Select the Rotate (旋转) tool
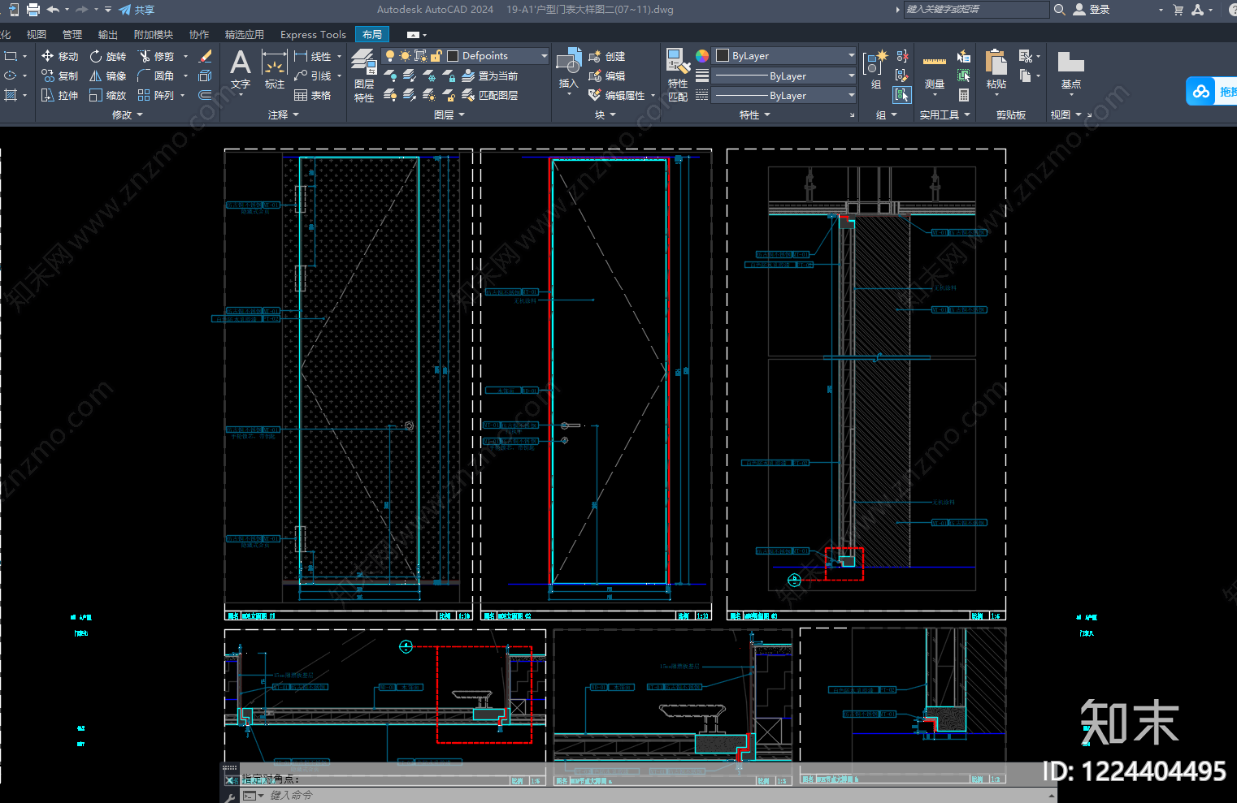The image size is (1237, 803). click(107, 56)
